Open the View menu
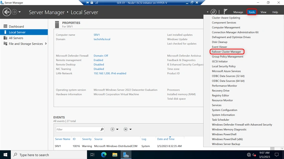This screenshot has height=159, width=284. click(x=263, y=12)
